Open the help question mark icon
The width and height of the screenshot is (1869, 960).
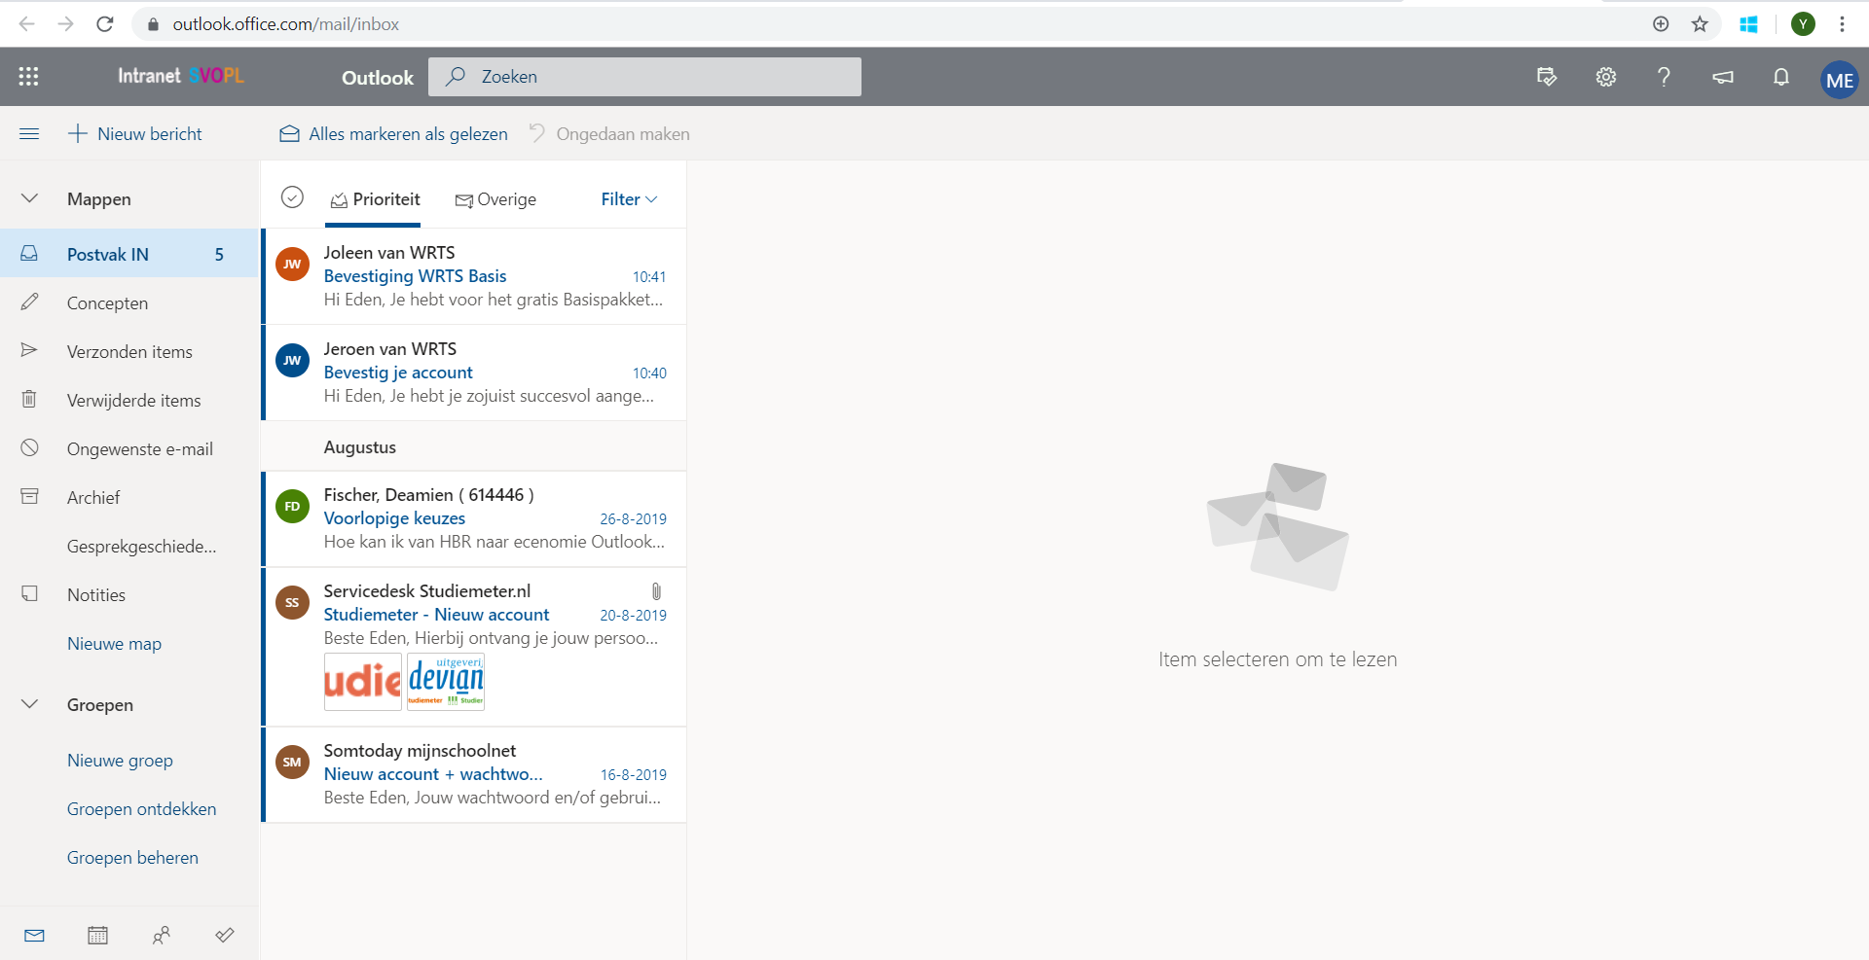[1665, 77]
